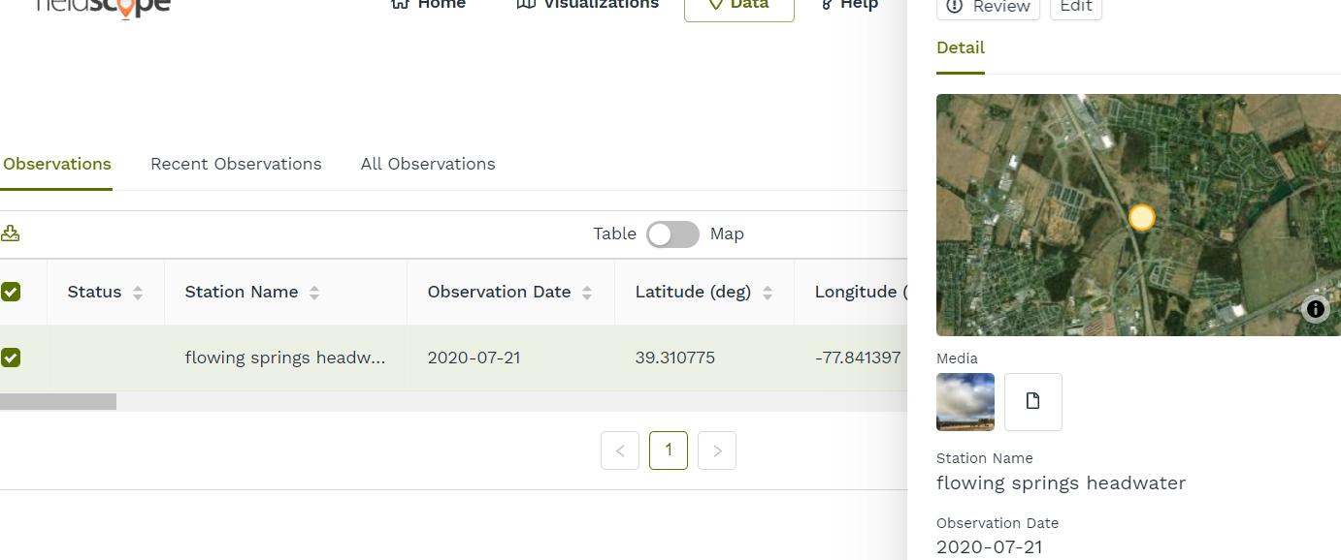Image resolution: width=1341 pixels, height=560 pixels.
Task: Open the Recent Observations tab
Action: coord(236,164)
